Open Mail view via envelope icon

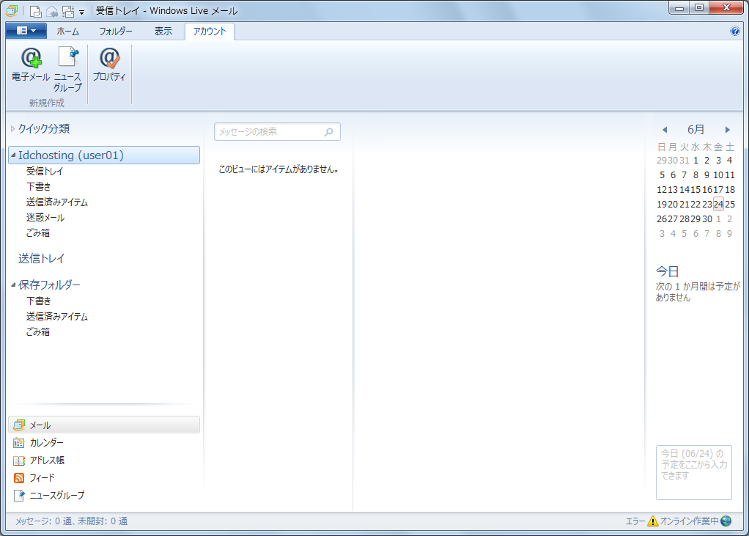(18, 425)
